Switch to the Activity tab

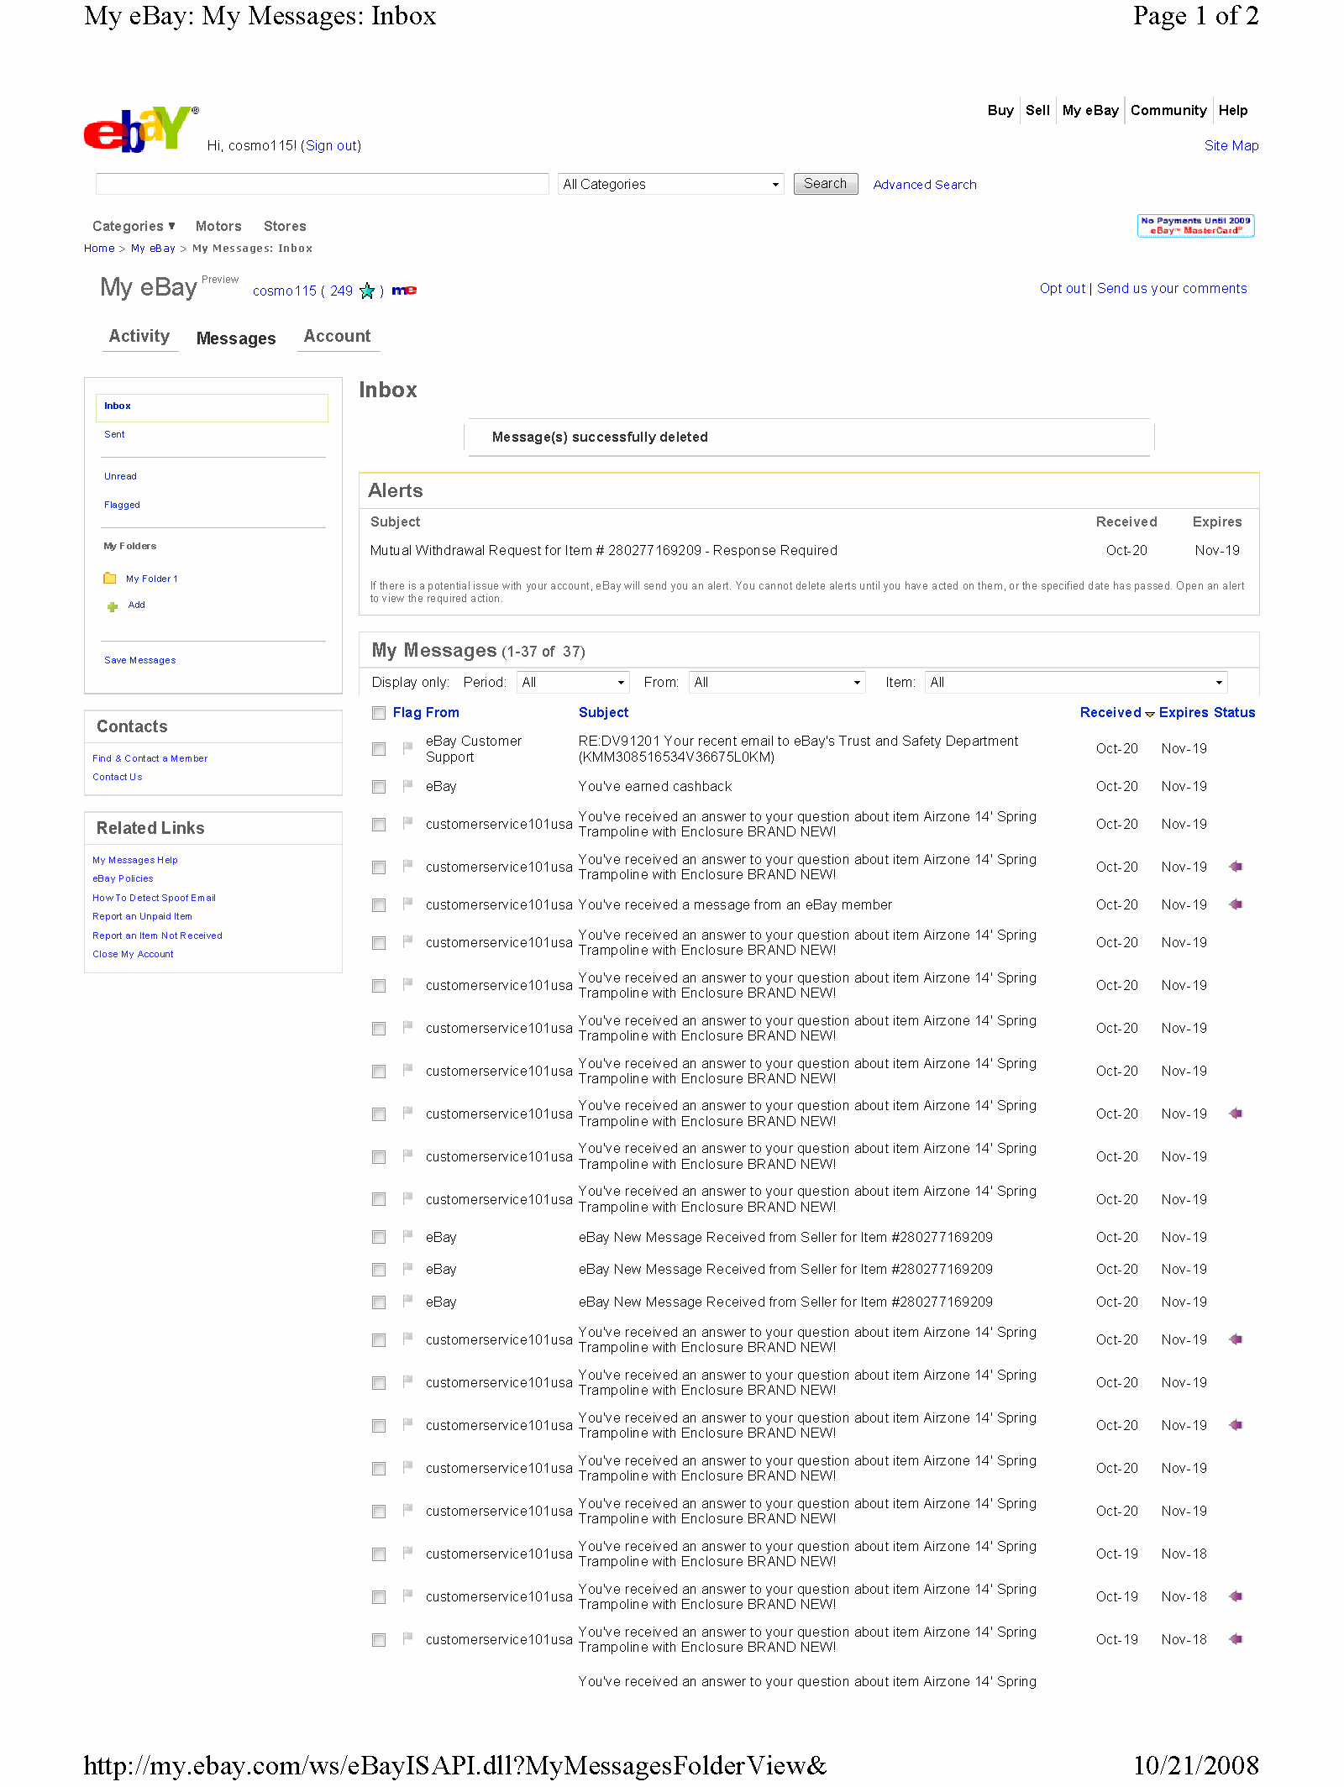click(139, 337)
